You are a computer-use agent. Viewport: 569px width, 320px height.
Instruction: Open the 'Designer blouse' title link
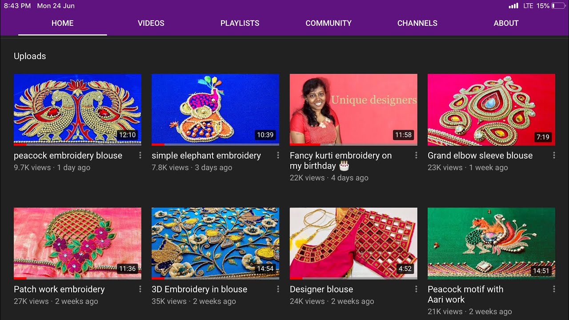[321, 289]
